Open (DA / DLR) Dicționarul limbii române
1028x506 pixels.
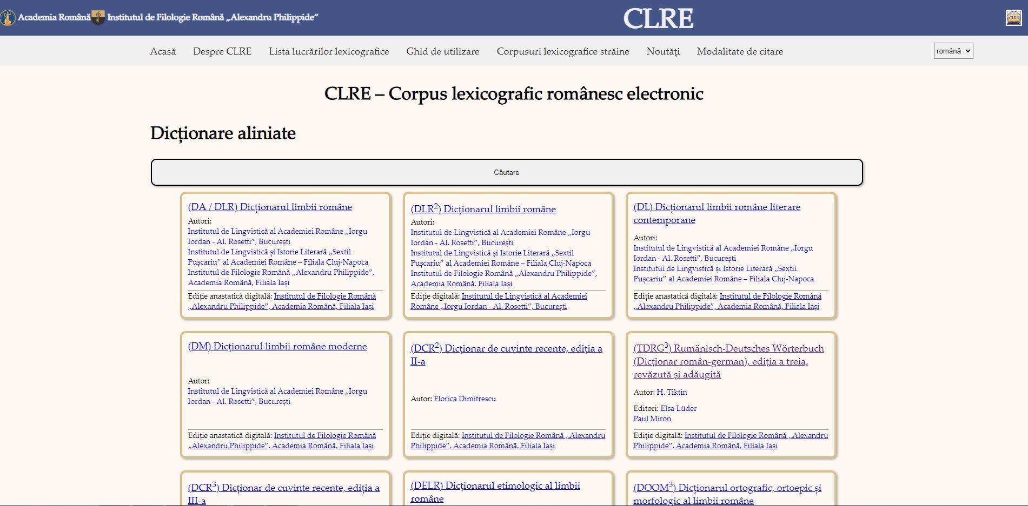270,207
